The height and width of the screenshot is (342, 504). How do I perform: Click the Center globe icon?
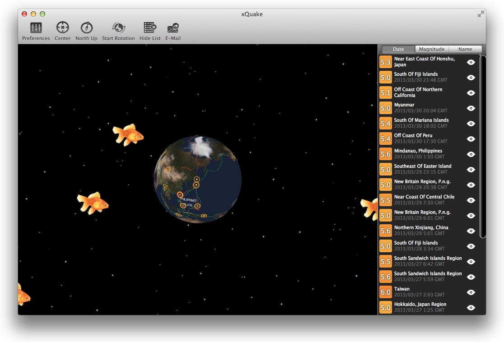(62, 28)
